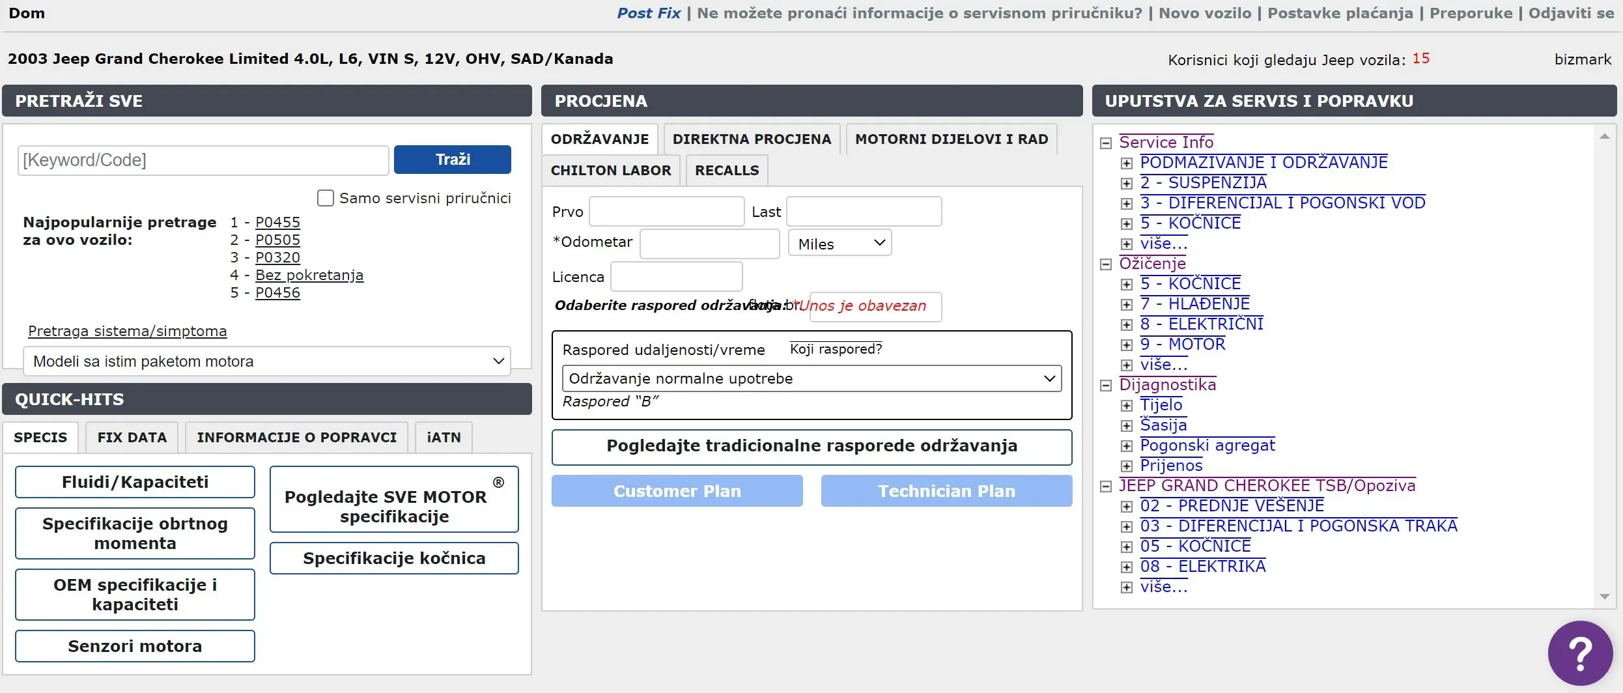Screen dimensions: 1623x693
Task: Expand the 08 - ELEKTRIKA TSB node
Action: [x=1127, y=567]
